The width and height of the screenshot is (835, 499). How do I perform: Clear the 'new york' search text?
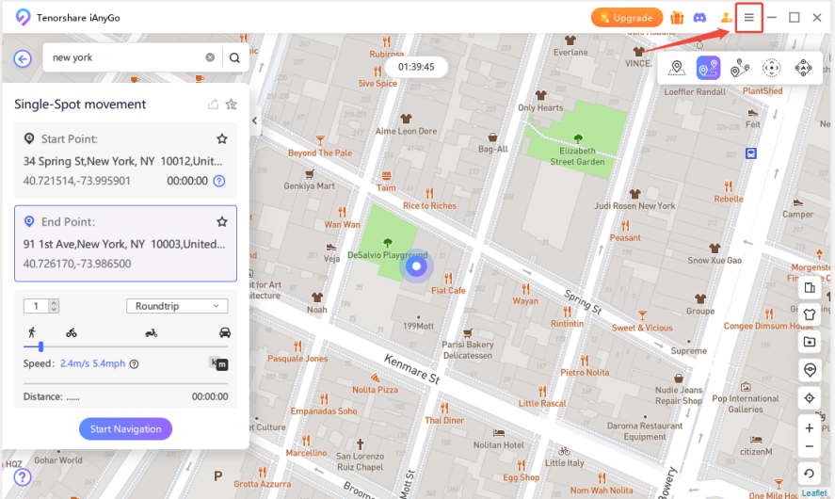tap(210, 58)
